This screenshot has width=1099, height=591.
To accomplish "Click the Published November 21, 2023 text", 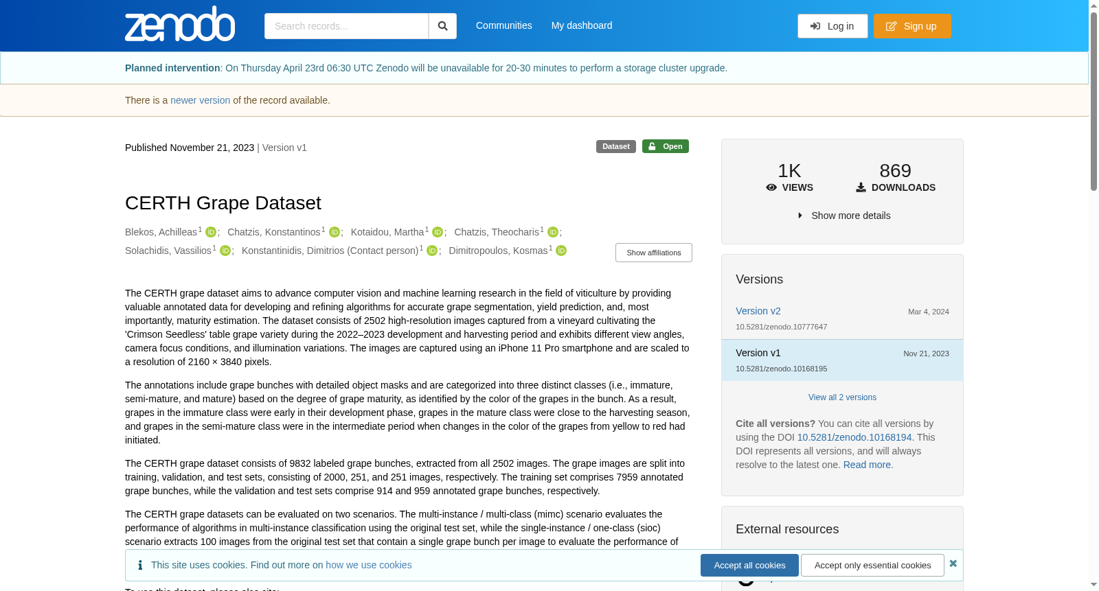I will pyautogui.click(x=190, y=148).
